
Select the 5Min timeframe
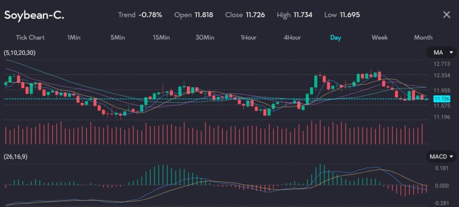117,37
